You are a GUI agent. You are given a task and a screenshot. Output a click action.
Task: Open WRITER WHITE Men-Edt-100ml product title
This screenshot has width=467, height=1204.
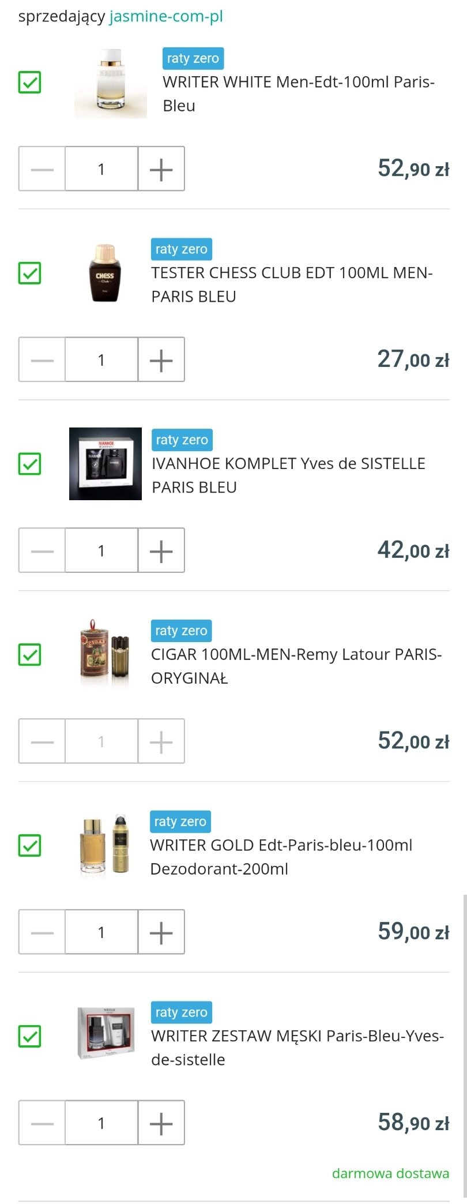tap(298, 93)
